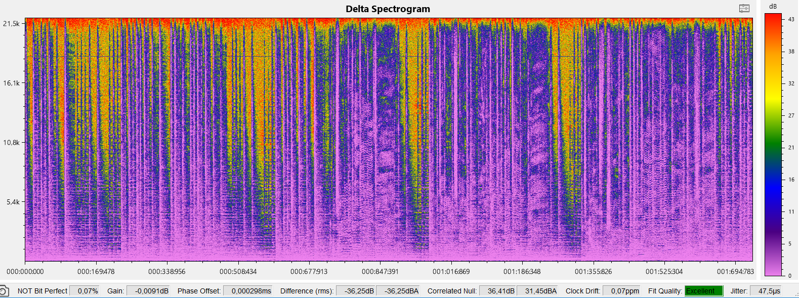Image resolution: width=799 pixels, height=298 pixels.
Task: Click the Jitter: label
Action: click(x=739, y=291)
